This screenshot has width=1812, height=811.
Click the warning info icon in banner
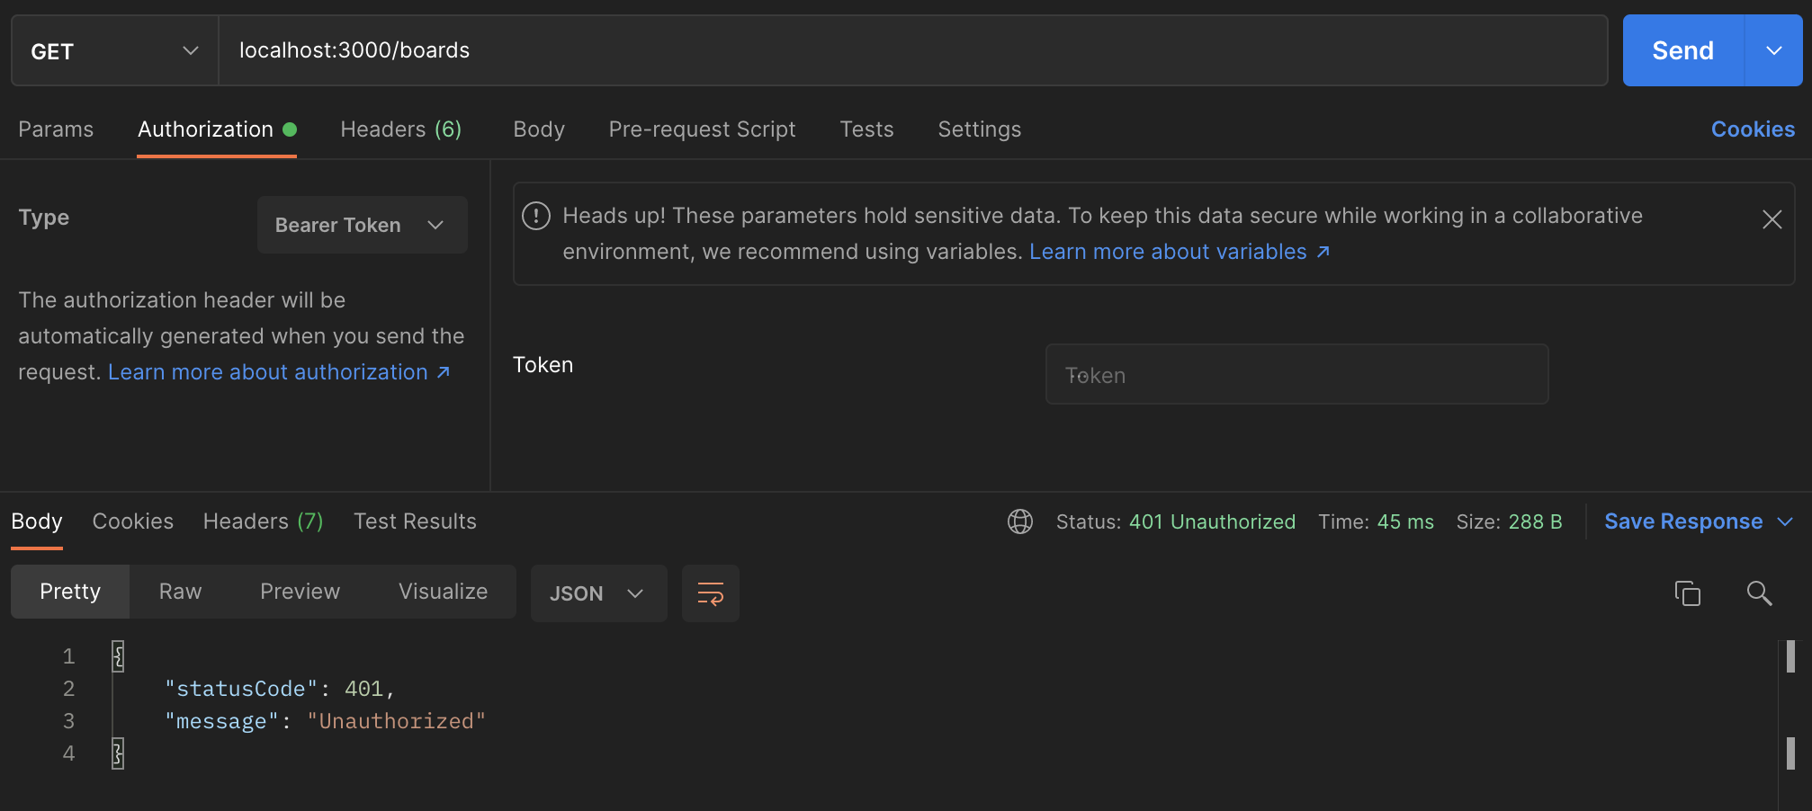(536, 216)
